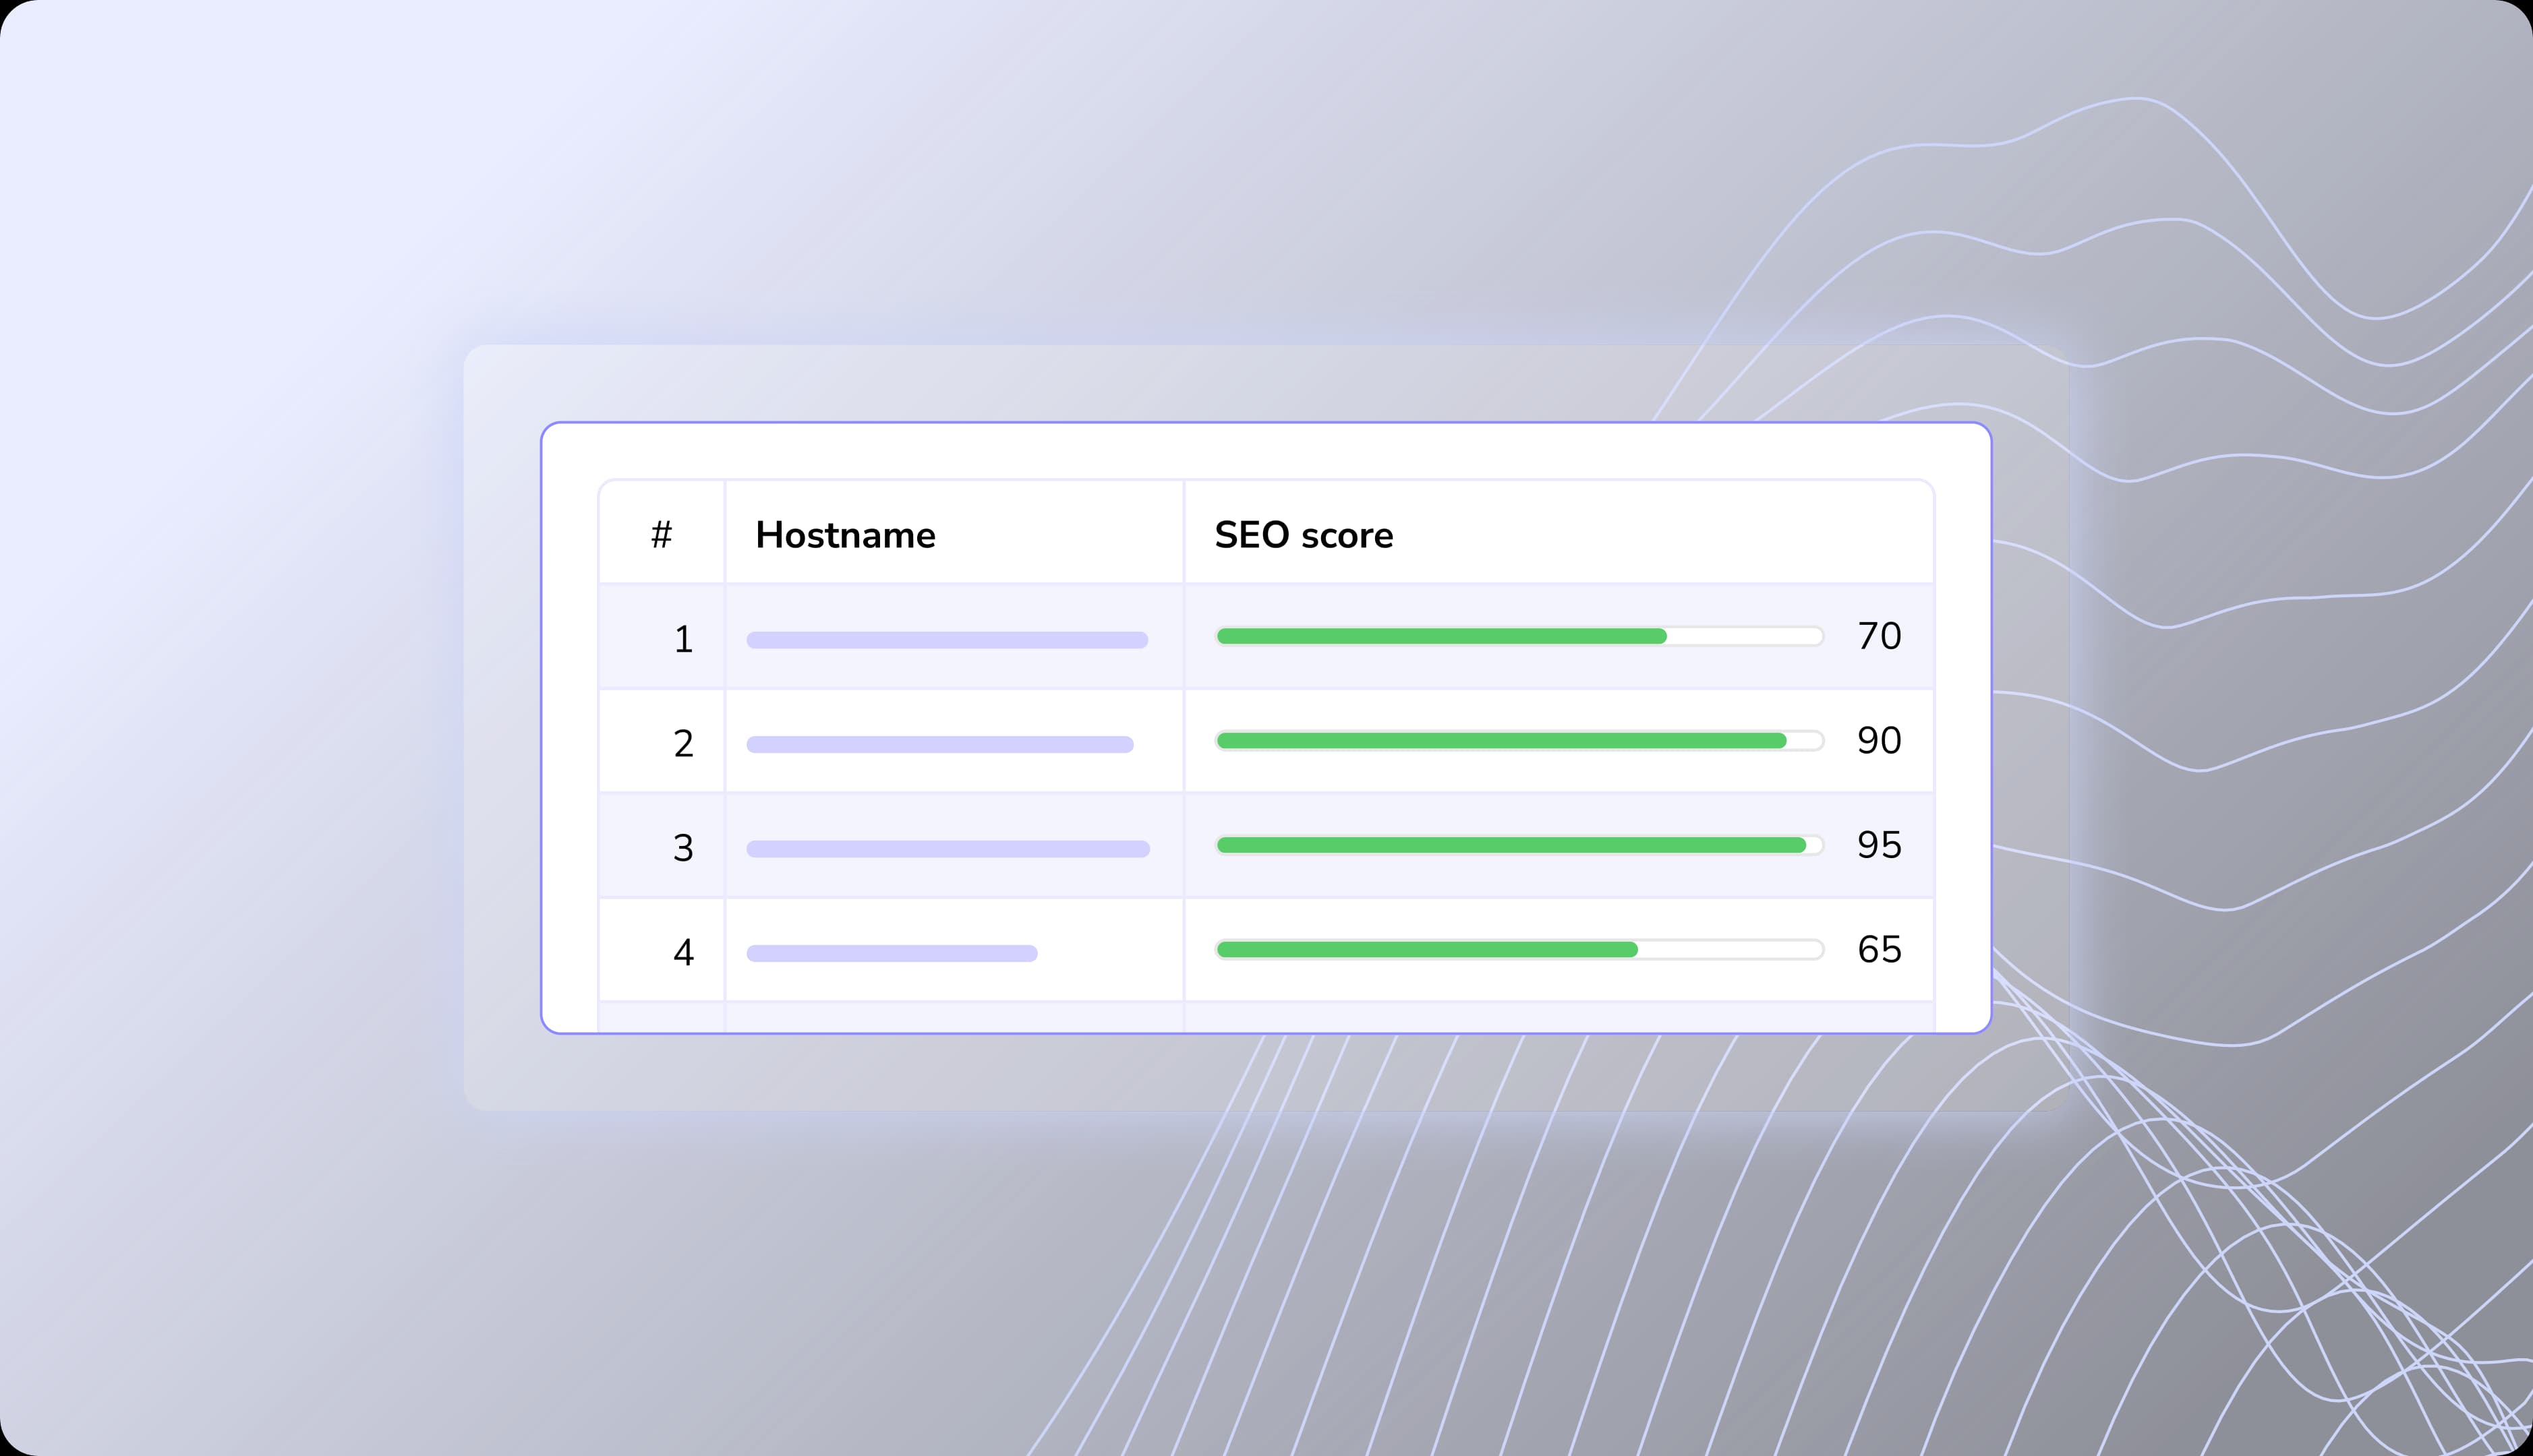Viewport: 2533px width, 1456px height.
Task: Click the green fill of the 95 score bar
Action: [x=1501, y=845]
